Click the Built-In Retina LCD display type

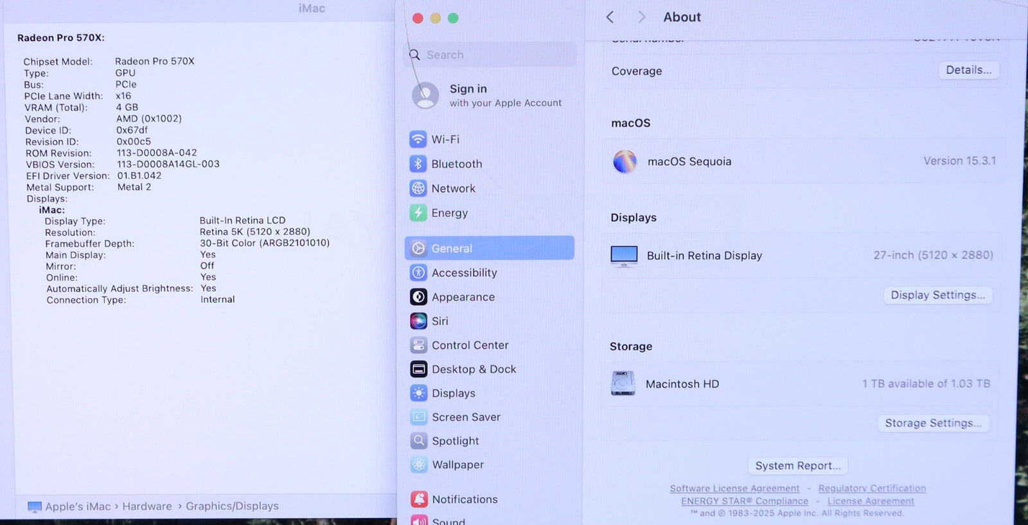(242, 220)
